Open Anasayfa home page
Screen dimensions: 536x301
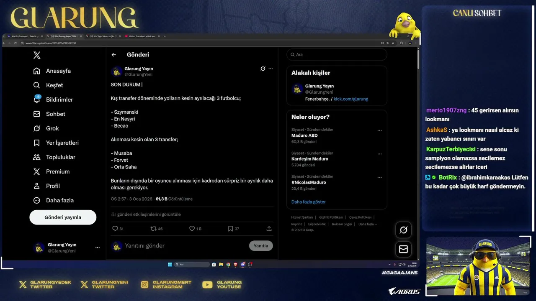pyautogui.click(x=52, y=71)
